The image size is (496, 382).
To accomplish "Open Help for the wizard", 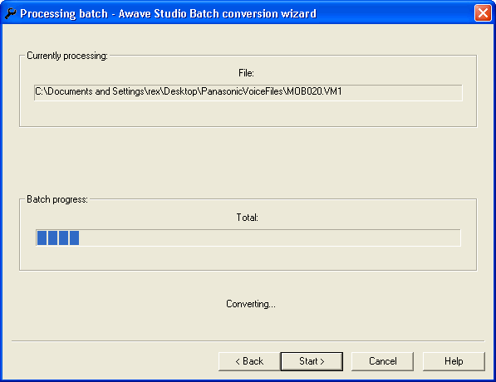I will pyautogui.click(x=454, y=361).
